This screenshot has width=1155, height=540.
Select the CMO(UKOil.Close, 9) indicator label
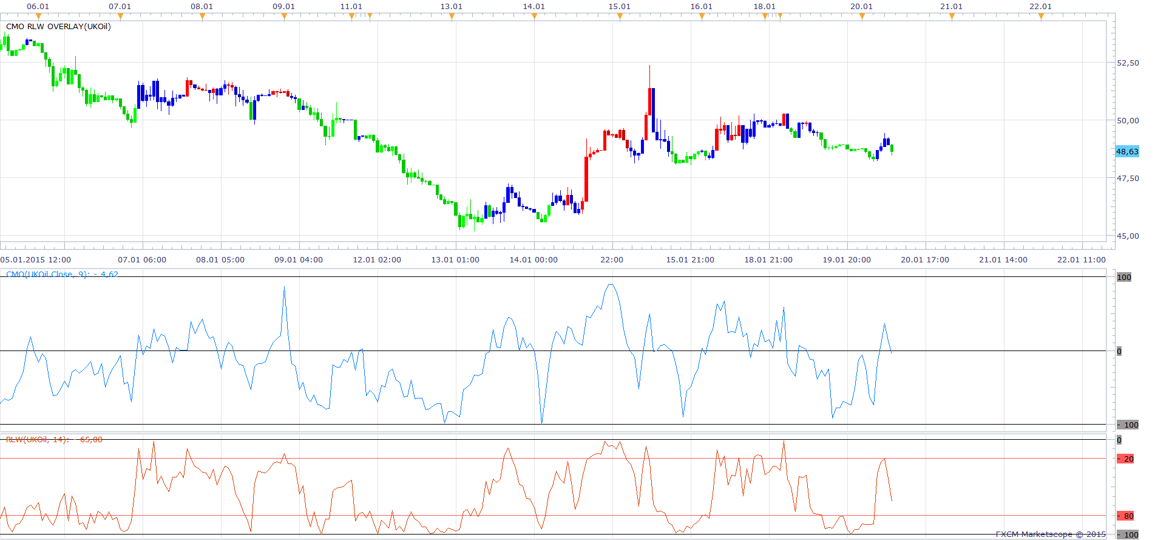click(x=62, y=274)
